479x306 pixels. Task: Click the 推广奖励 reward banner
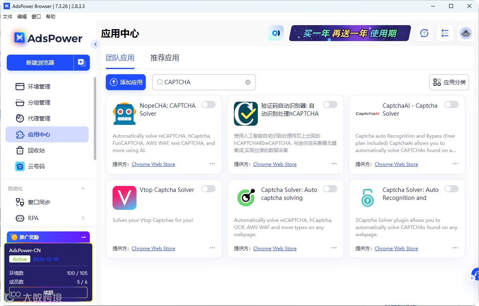(48, 237)
